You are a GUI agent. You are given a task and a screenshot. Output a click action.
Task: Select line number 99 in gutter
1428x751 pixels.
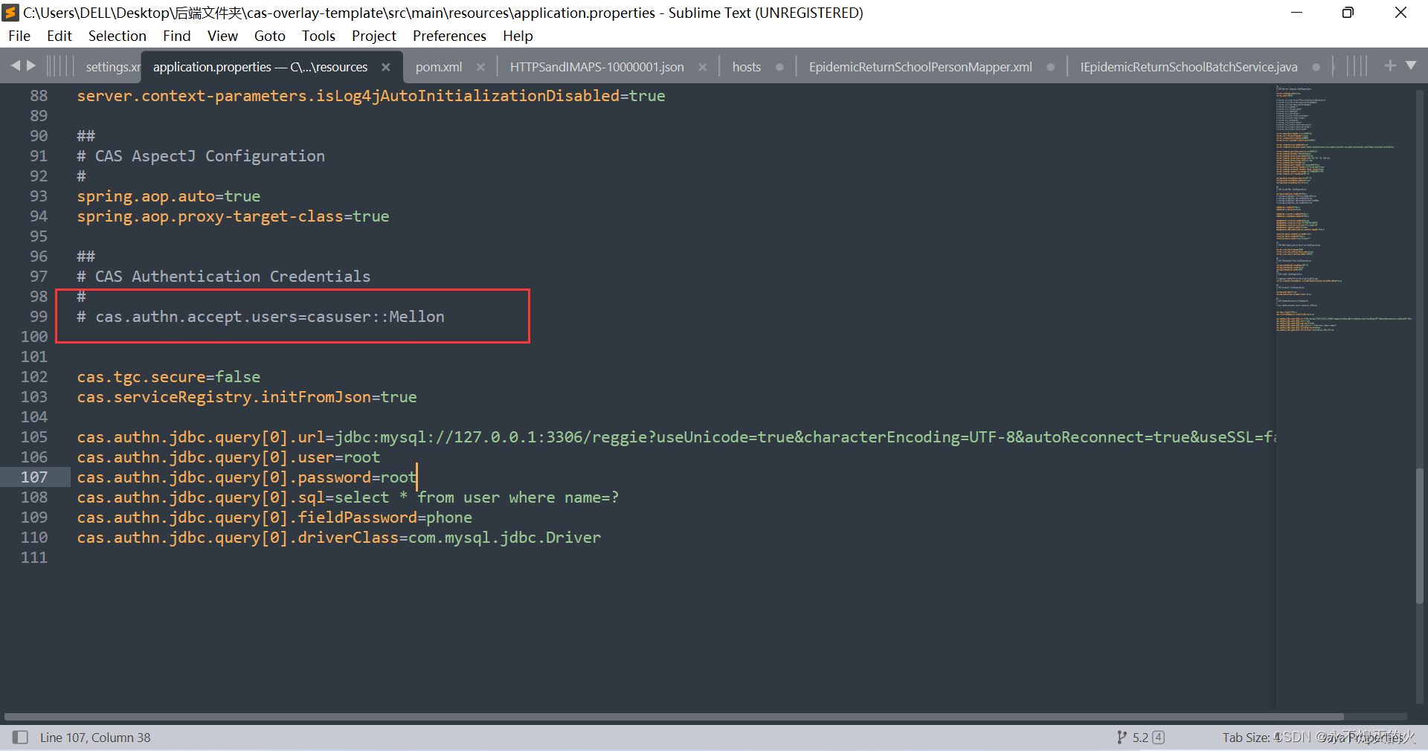click(x=39, y=316)
